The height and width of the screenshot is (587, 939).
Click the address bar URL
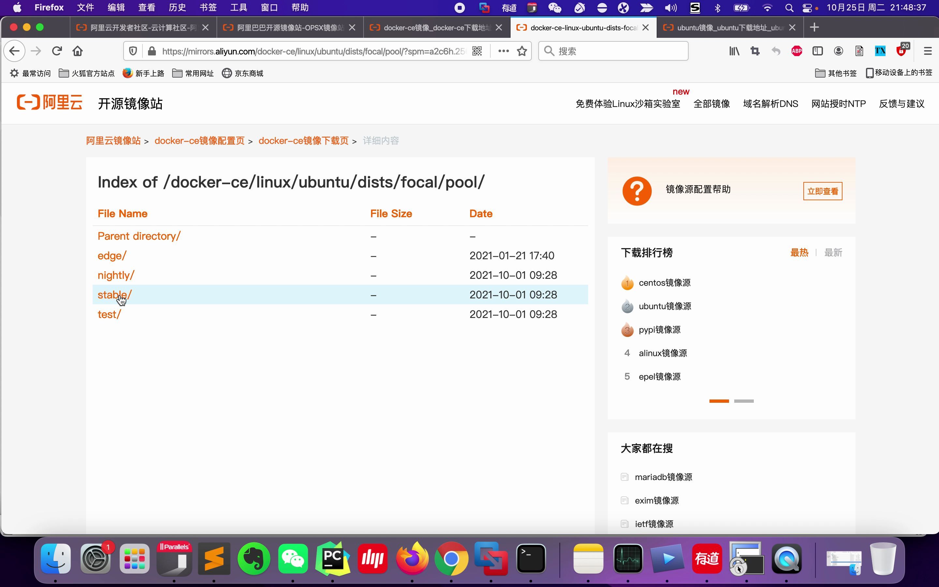click(x=313, y=51)
